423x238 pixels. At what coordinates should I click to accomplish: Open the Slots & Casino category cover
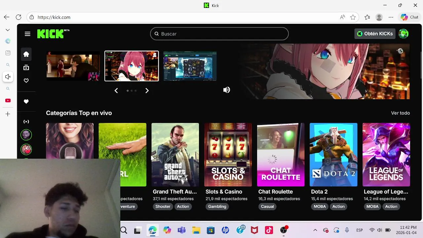point(228,155)
